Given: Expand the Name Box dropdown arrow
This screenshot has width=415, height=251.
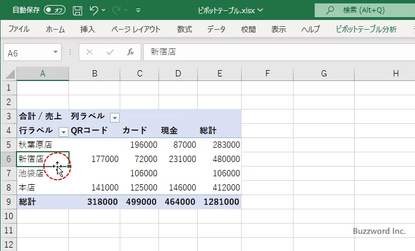Looking at the screenshot, I should click(55, 52).
